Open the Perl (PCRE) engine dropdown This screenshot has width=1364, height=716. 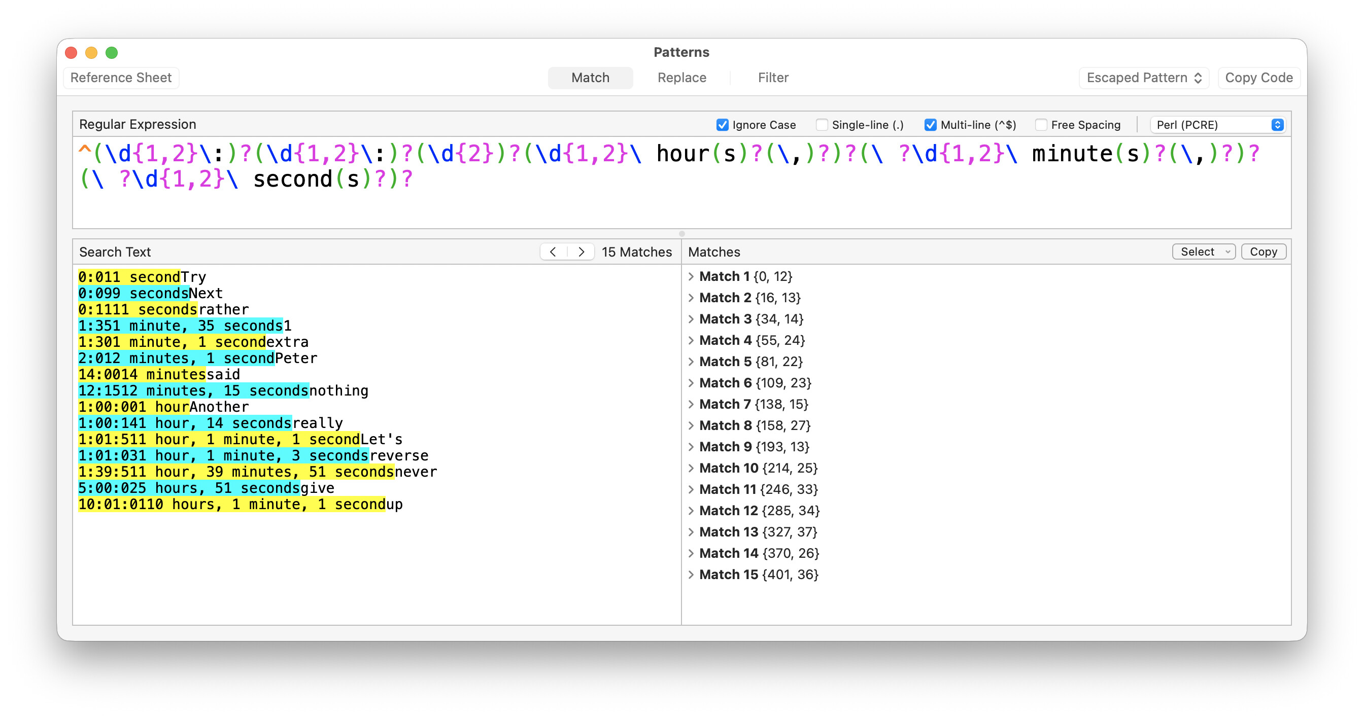click(x=1218, y=125)
